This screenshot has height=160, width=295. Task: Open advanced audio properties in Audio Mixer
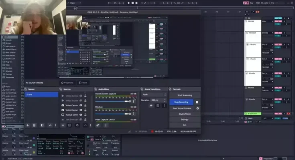[98, 125]
